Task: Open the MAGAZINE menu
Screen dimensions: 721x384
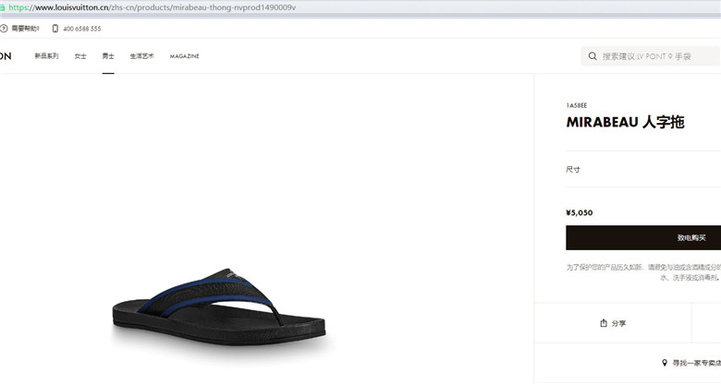Action: click(184, 56)
